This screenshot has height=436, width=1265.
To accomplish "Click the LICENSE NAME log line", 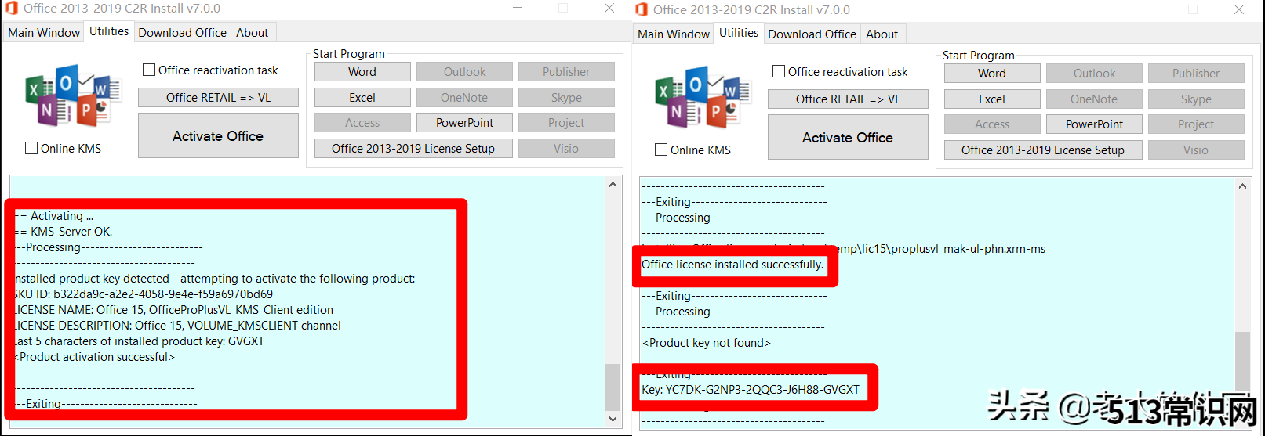I will (174, 310).
